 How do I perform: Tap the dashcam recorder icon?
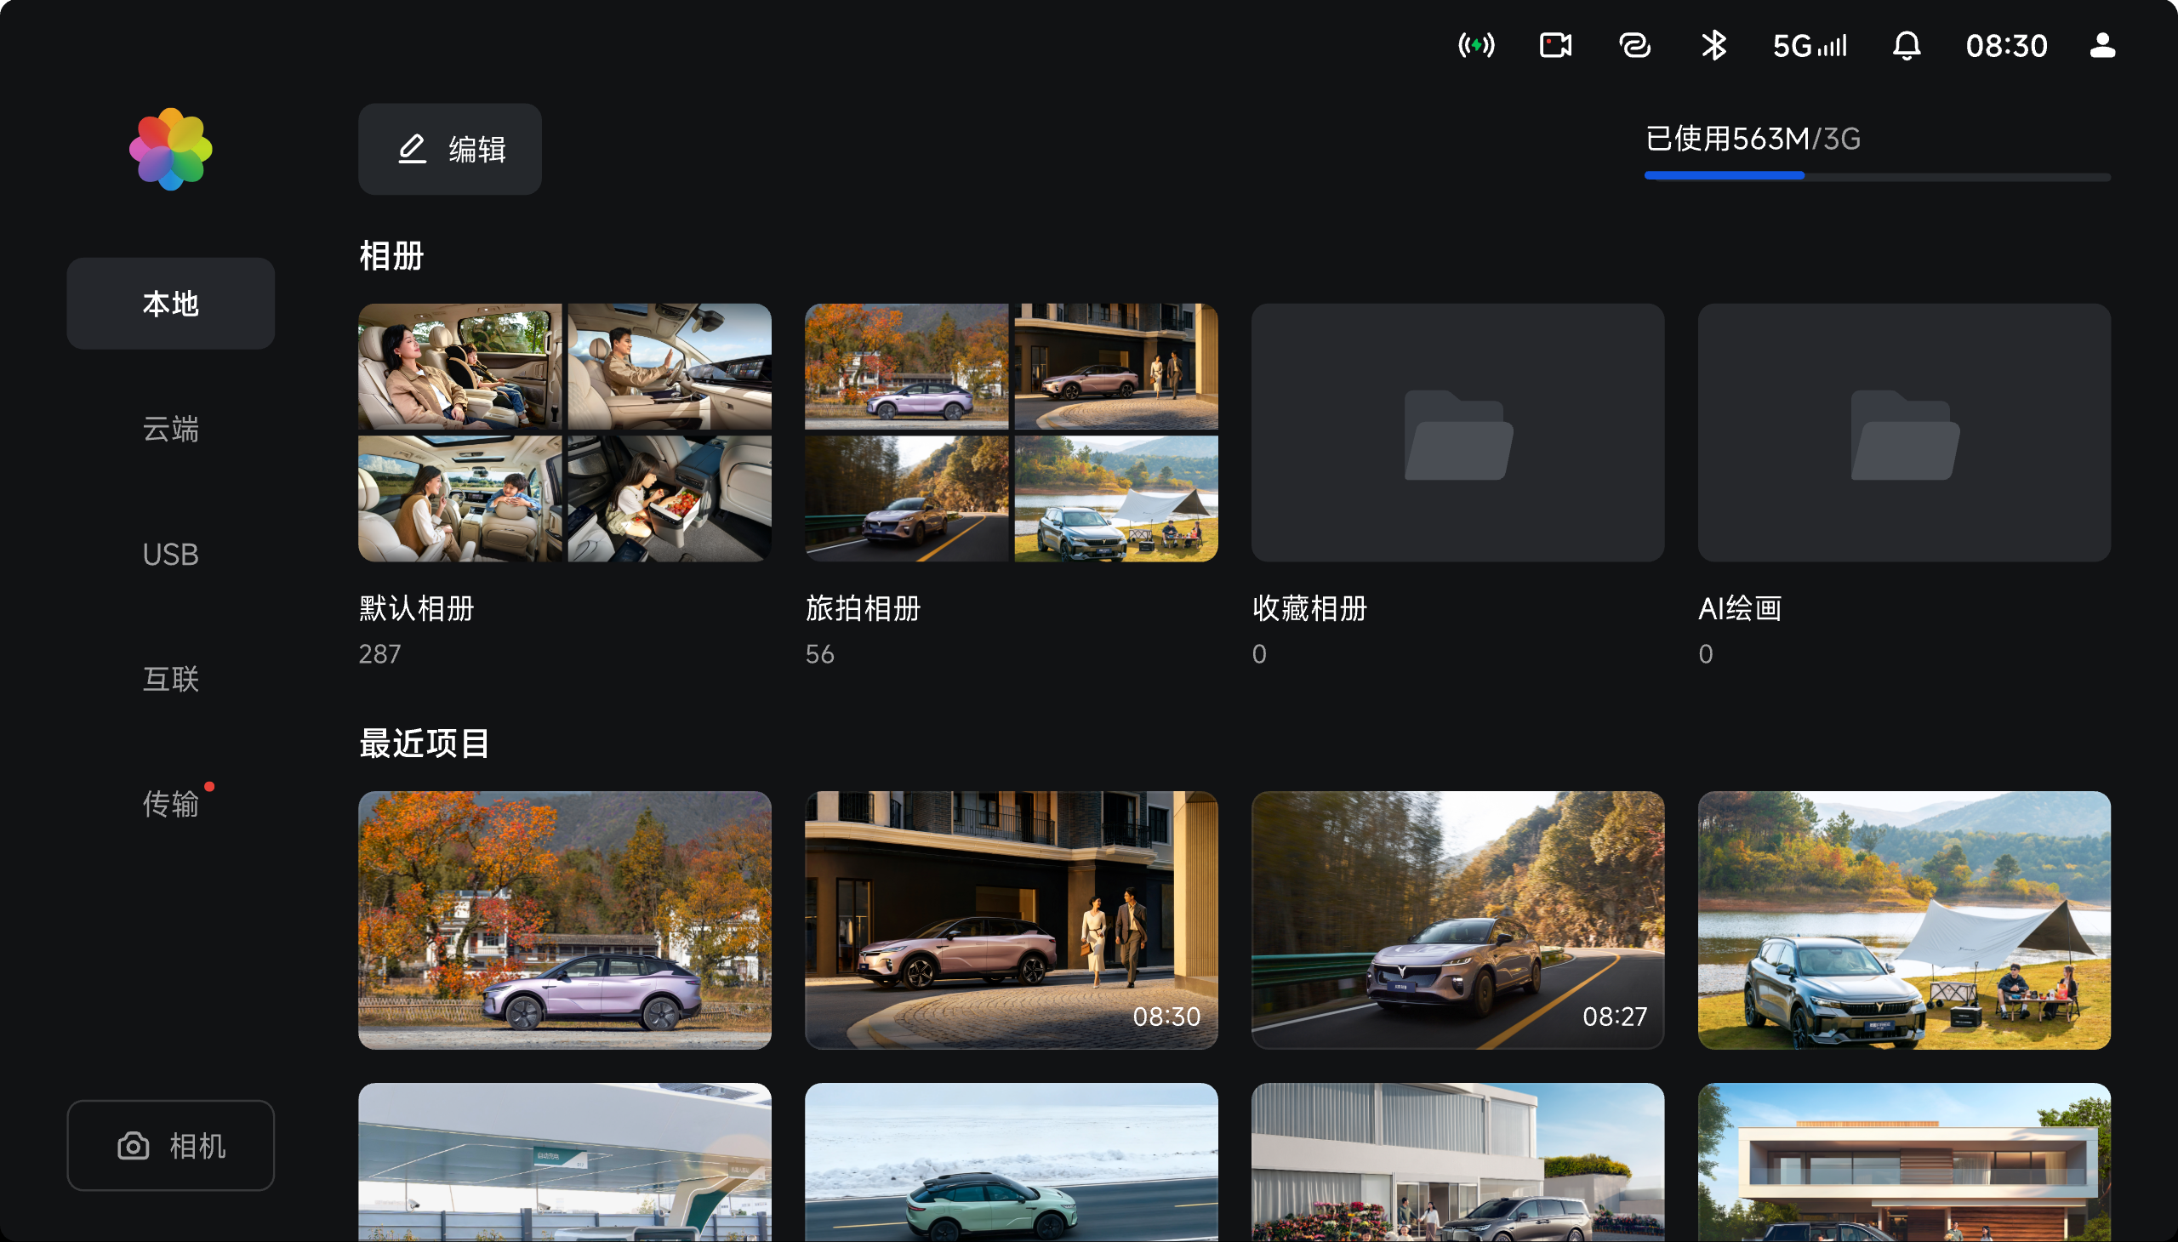1555,45
